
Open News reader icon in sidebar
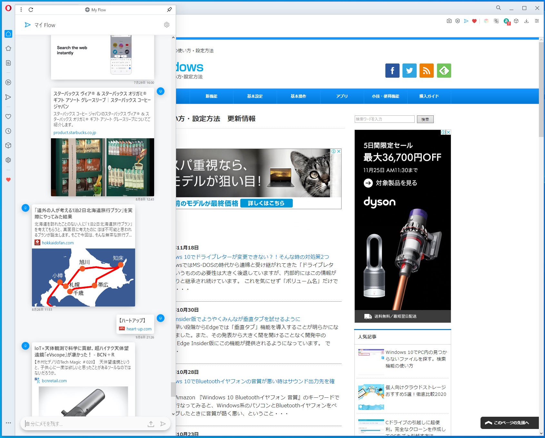coord(8,63)
